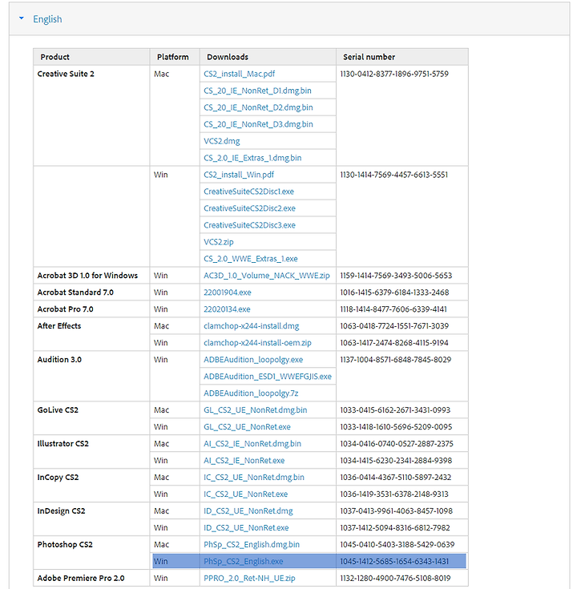Download Acrobat Pro file 22020134.exe

pyautogui.click(x=227, y=309)
